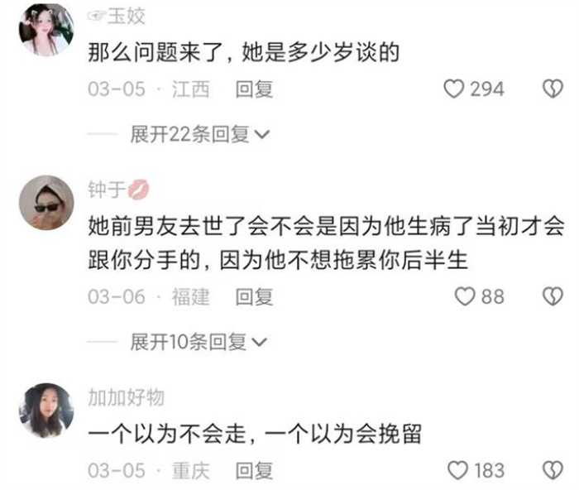The height and width of the screenshot is (490, 579).
Task: Dislike the comment from 重庆
Action: tap(553, 470)
